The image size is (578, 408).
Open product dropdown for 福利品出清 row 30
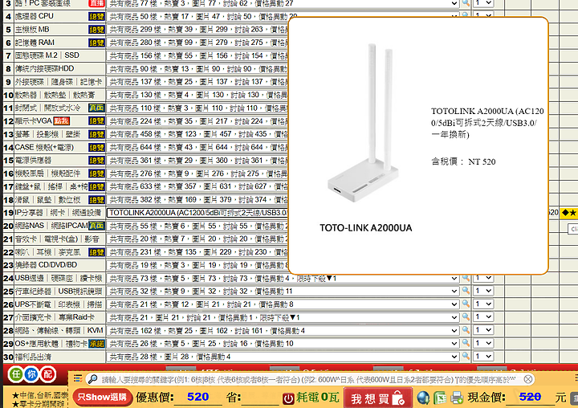(x=283, y=357)
